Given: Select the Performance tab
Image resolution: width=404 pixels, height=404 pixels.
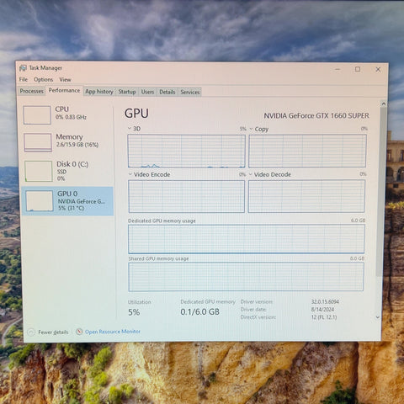Looking at the screenshot, I should coord(64,90).
